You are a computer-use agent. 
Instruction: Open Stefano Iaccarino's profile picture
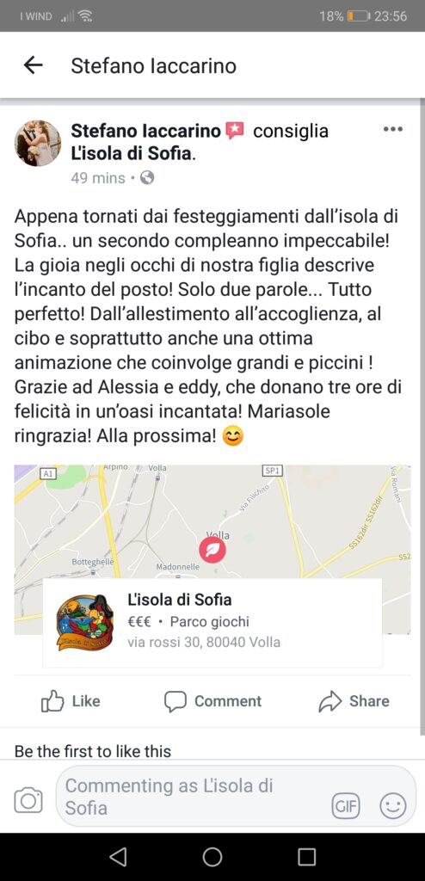pos(38,144)
